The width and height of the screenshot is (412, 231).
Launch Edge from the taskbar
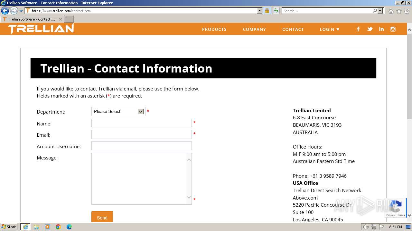(x=69, y=227)
